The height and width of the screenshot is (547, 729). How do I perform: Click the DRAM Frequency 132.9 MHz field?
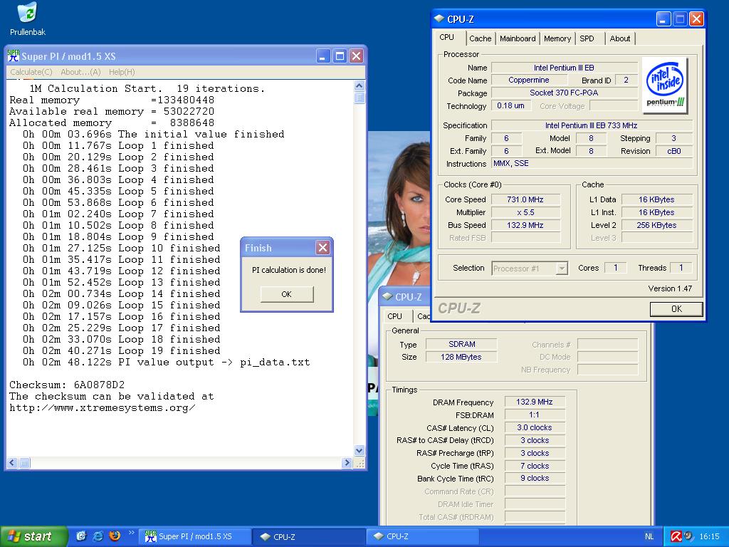coord(535,402)
